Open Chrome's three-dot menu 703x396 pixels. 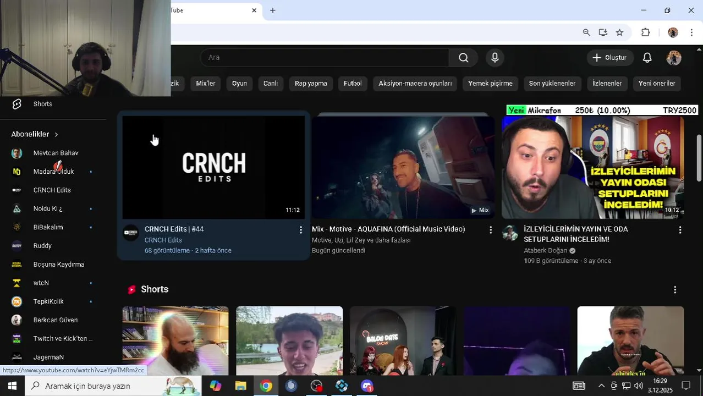[x=691, y=32]
